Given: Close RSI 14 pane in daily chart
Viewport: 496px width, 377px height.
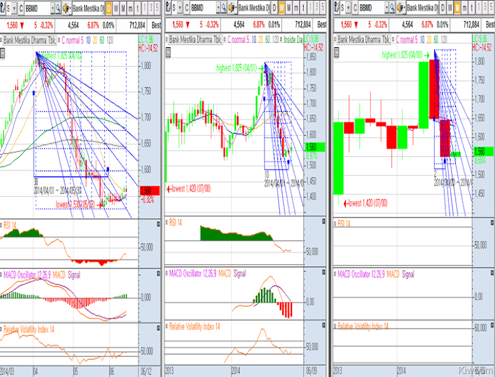Looking at the screenshot, I should point(158,224).
